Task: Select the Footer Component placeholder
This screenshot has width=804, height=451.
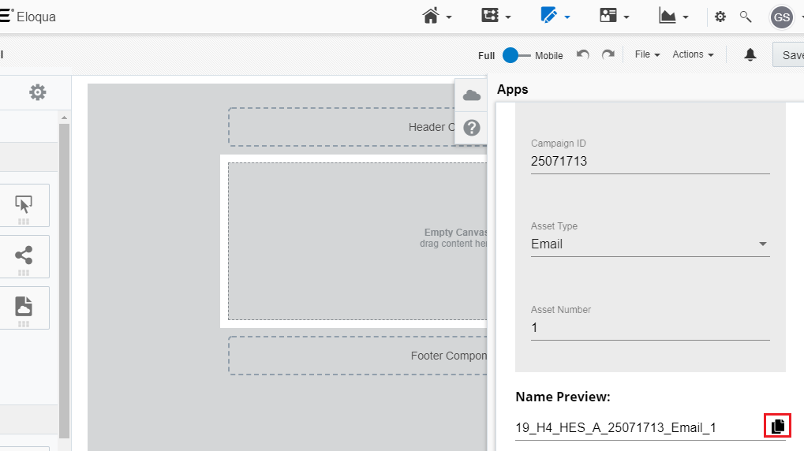Action: tap(357, 356)
